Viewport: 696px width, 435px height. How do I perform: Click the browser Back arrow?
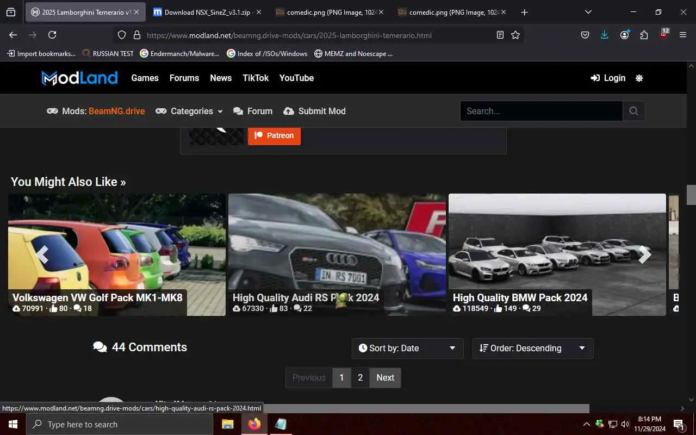click(x=13, y=35)
